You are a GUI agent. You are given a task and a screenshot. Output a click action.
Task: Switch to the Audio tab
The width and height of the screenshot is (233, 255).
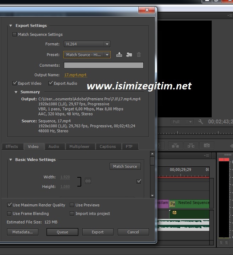point(54,146)
